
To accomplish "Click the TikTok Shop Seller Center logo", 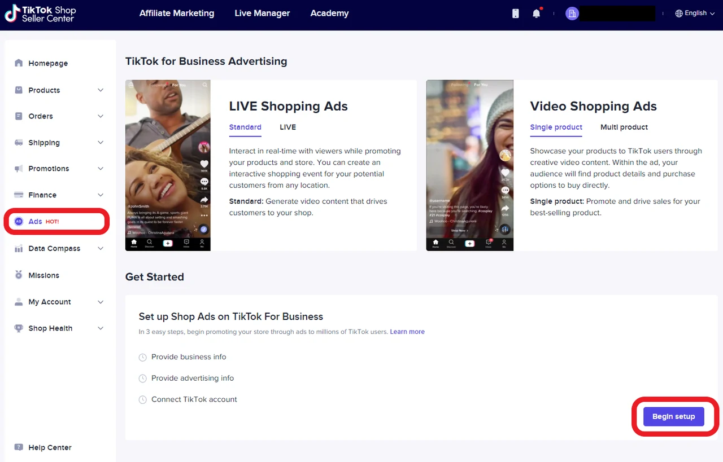I will [40, 14].
